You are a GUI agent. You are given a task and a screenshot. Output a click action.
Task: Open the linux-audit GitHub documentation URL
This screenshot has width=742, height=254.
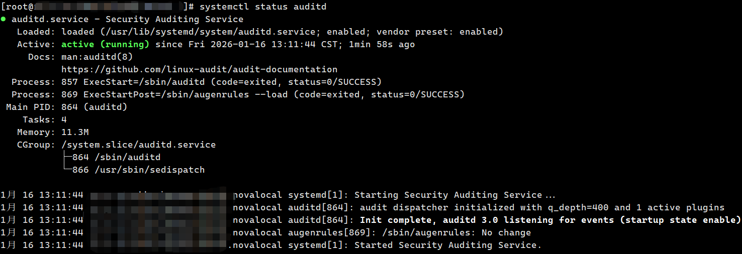[199, 69]
